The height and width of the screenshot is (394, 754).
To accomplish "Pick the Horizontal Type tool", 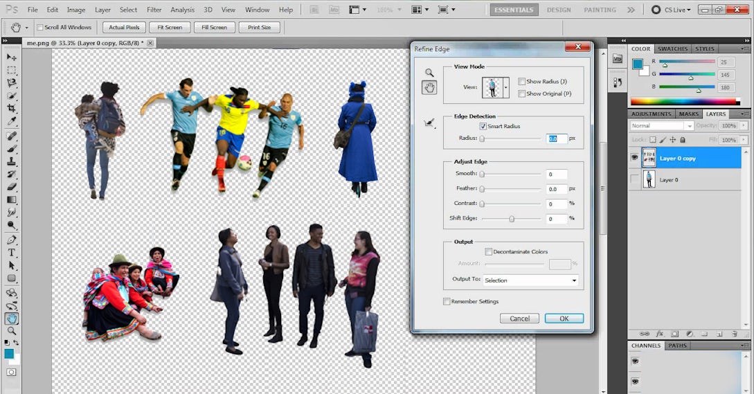I will pyautogui.click(x=12, y=253).
